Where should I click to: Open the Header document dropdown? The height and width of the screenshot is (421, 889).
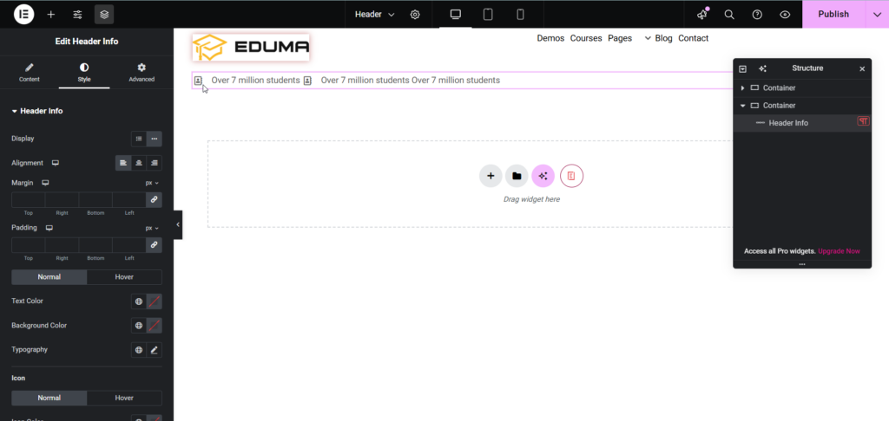375,14
